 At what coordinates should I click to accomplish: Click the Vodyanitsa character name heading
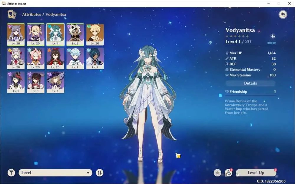[240, 30]
